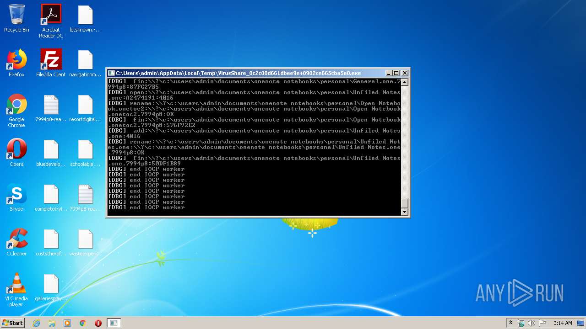This screenshot has width=586, height=329.
Task: Select the Skype desktop shortcut
Action: (x=16, y=198)
